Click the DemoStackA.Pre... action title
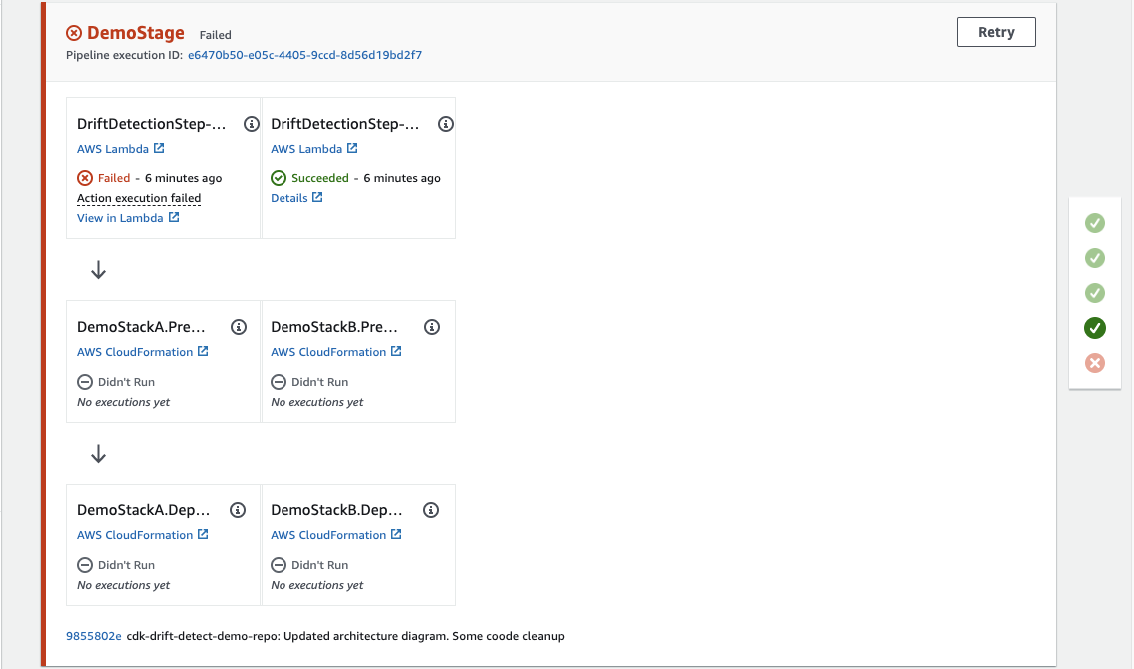The image size is (1134, 669). pyautogui.click(x=141, y=327)
